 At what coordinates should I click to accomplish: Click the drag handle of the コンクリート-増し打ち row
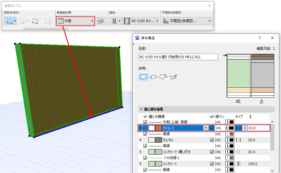click(x=140, y=152)
